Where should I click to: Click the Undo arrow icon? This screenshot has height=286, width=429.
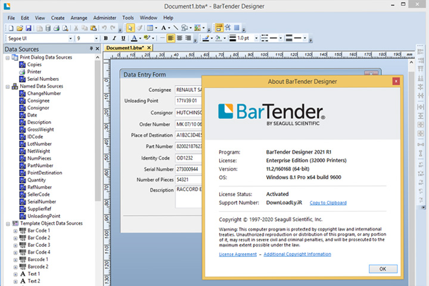pyautogui.click(x=104, y=28)
